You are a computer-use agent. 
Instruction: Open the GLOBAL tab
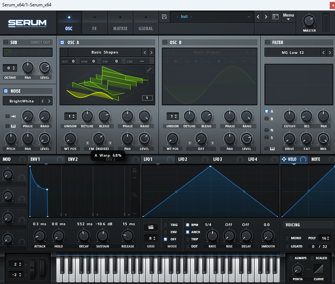[146, 23]
